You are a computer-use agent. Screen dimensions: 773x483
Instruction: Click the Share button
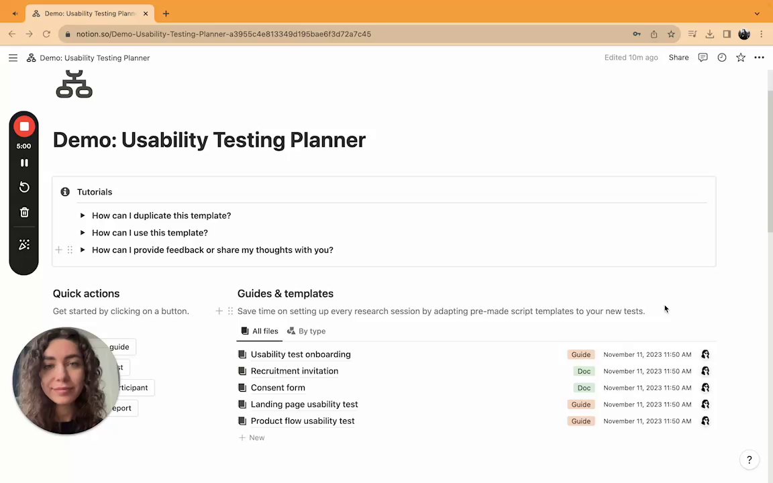click(678, 58)
